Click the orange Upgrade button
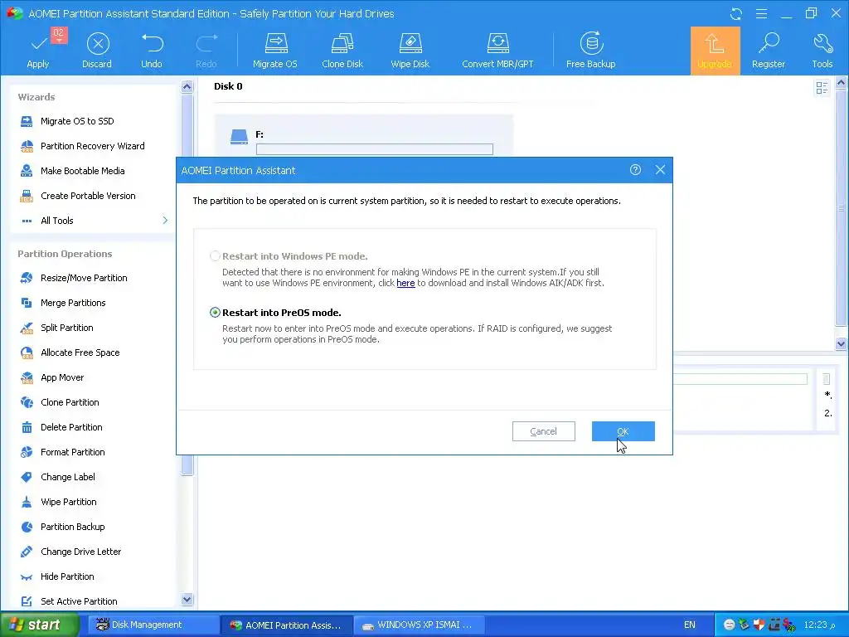849x637 pixels. tap(715, 51)
